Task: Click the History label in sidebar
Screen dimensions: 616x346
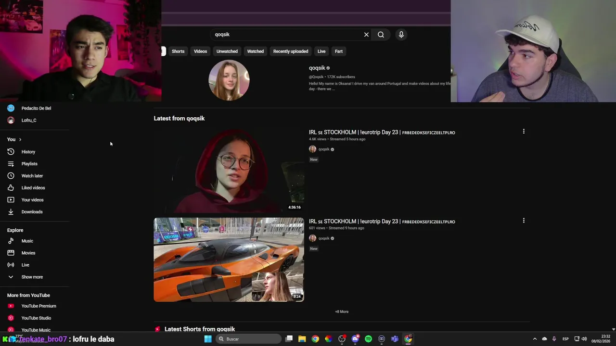Action: click(x=28, y=152)
